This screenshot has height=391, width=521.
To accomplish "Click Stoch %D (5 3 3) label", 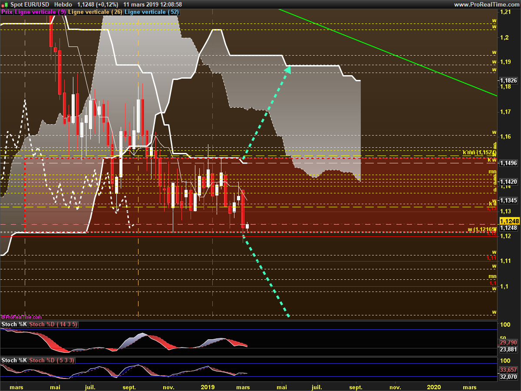I will click(x=50, y=360).
